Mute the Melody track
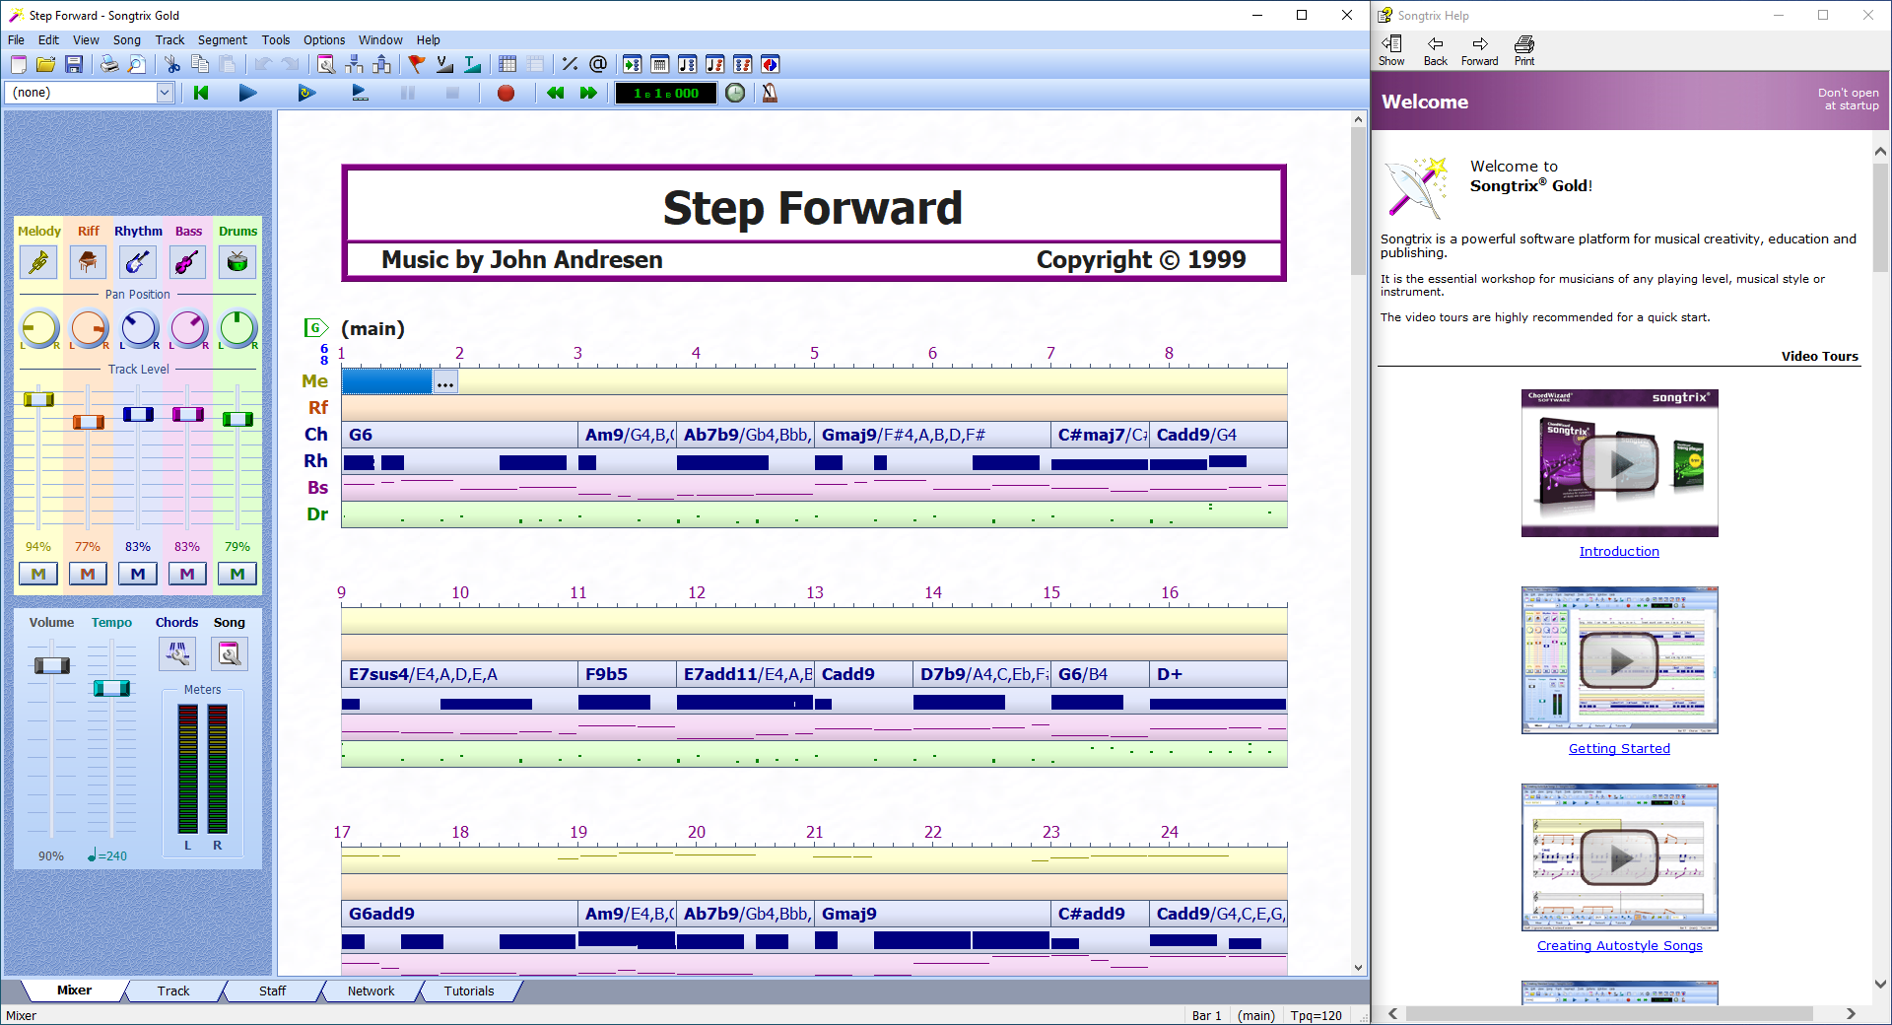Image resolution: width=1892 pixels, height=1025 pixels. point(37,573)
